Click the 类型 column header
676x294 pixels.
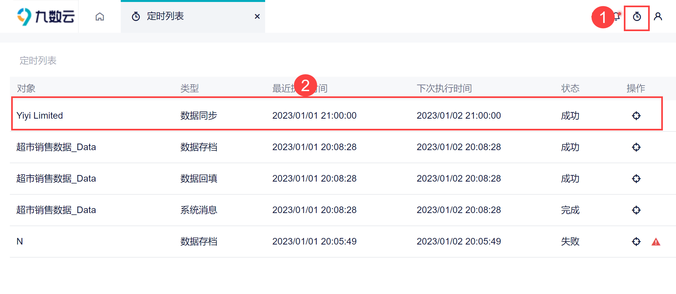click(x=190, y=88)
